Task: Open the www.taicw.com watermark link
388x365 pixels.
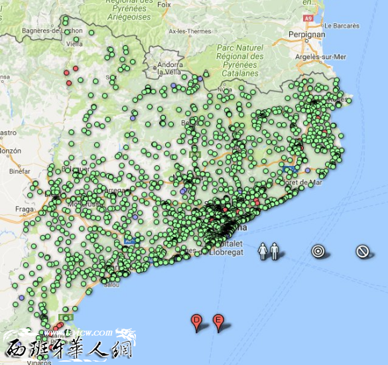Action: (x=78, y=332)
